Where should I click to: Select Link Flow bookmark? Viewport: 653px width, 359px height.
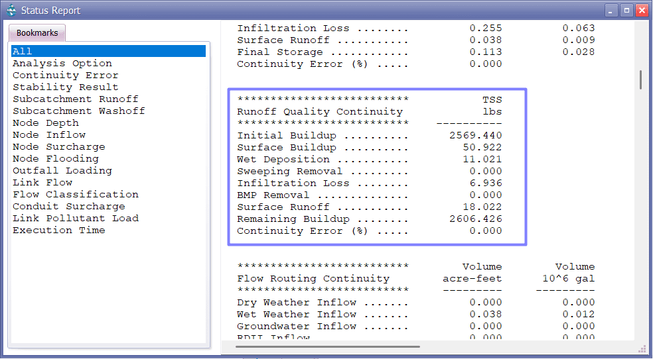coord(42,183)
